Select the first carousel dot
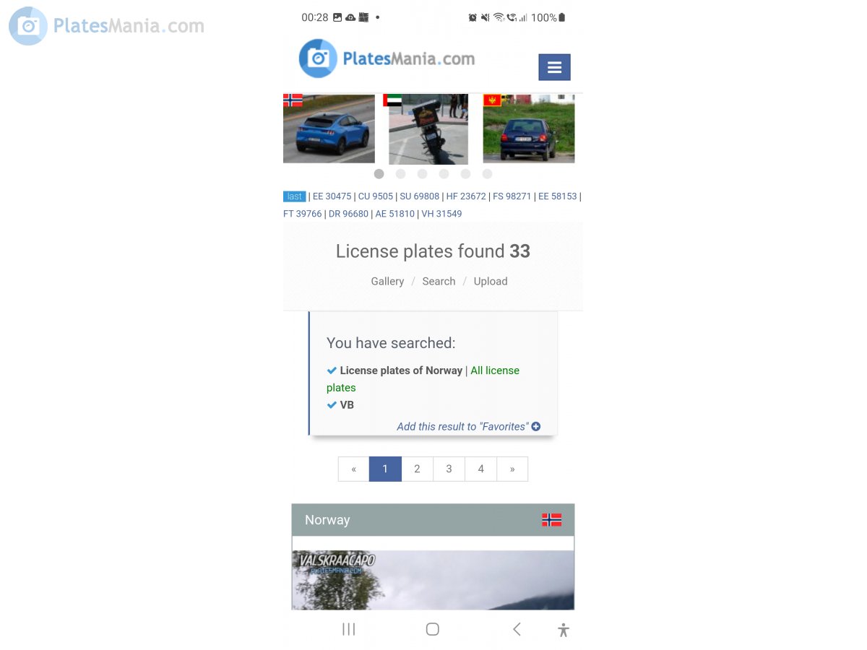The height and width of the screenshot is (650, 867). point(379,174)
